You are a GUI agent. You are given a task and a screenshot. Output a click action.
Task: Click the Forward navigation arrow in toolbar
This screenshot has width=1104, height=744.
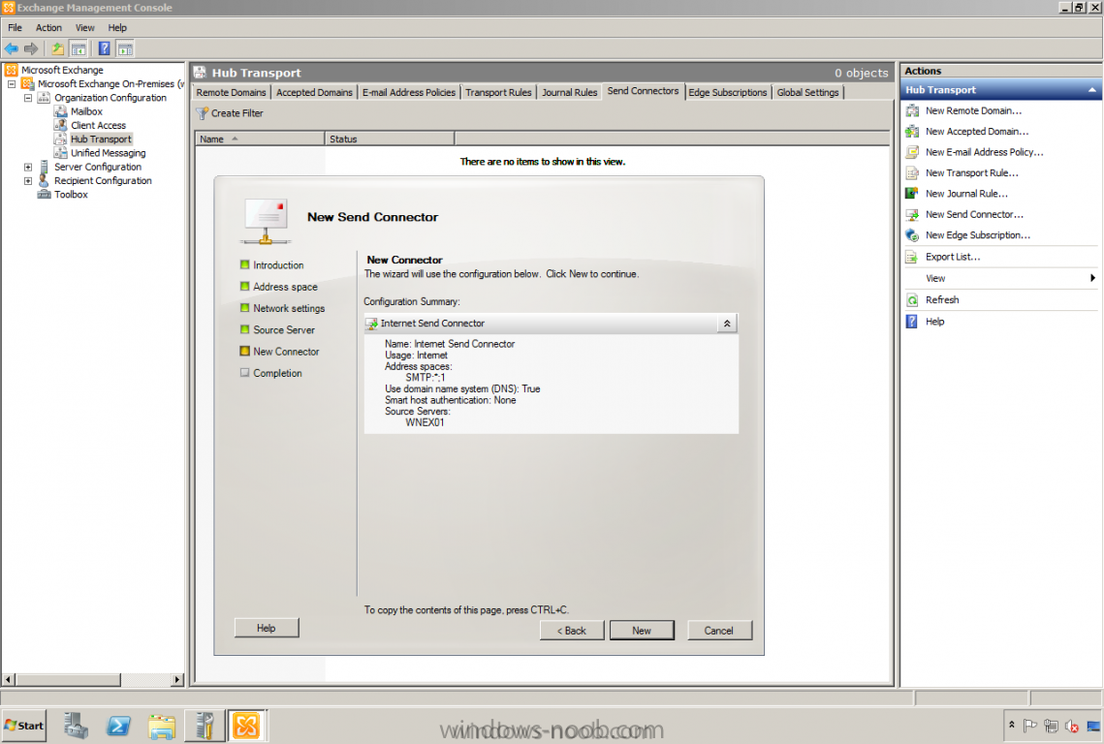coord(31,48)
